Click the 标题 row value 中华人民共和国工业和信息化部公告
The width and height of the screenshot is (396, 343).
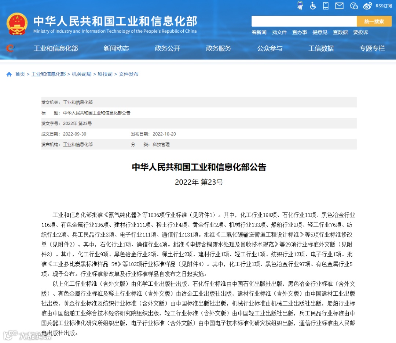pyautogui.click(x=97, y=113)
